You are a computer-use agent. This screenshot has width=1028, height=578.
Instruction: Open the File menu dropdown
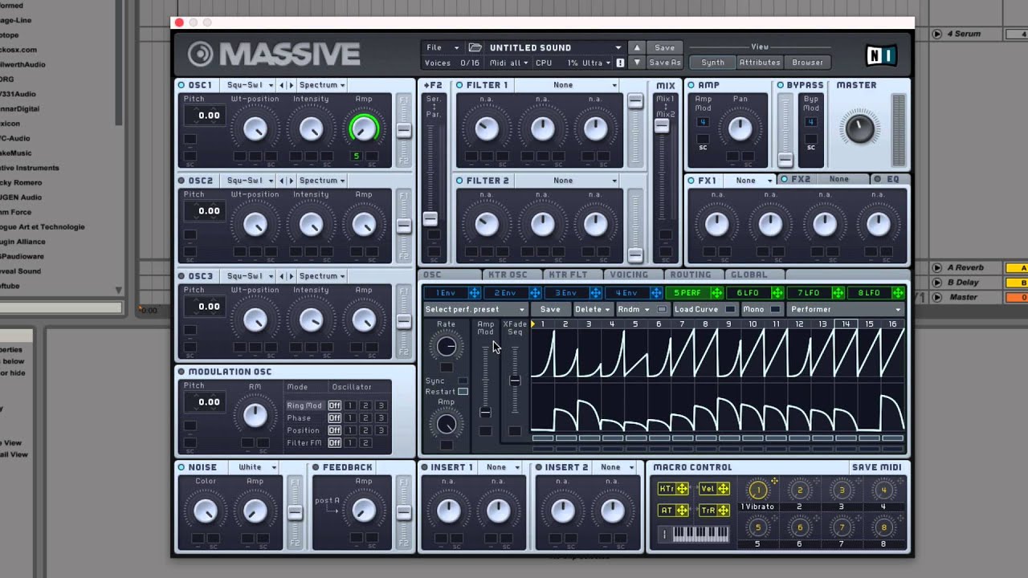[x=443, y=47]
